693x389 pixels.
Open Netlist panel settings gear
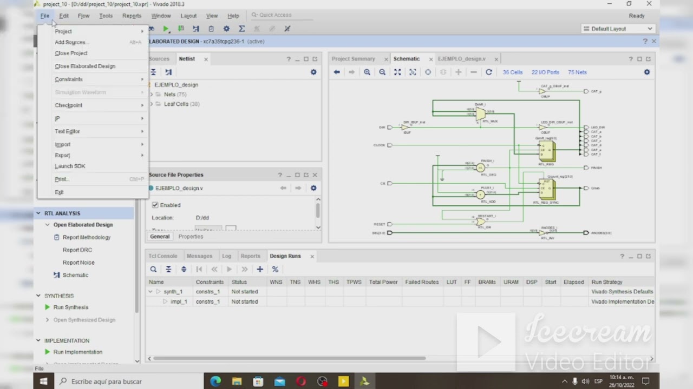pos(313,72)
